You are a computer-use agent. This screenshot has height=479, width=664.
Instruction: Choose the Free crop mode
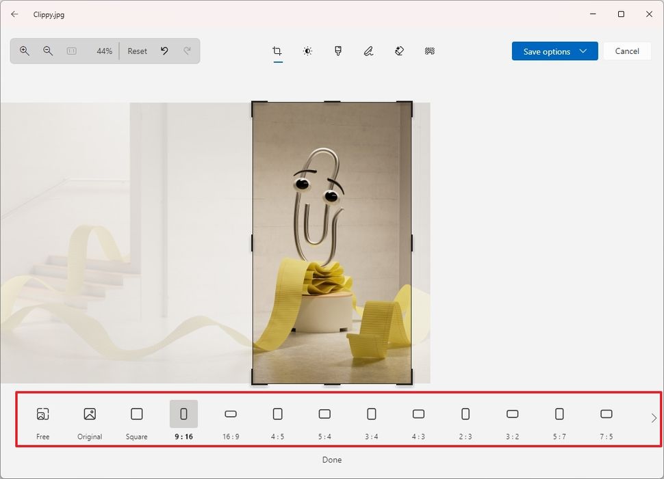coord(42,418)
